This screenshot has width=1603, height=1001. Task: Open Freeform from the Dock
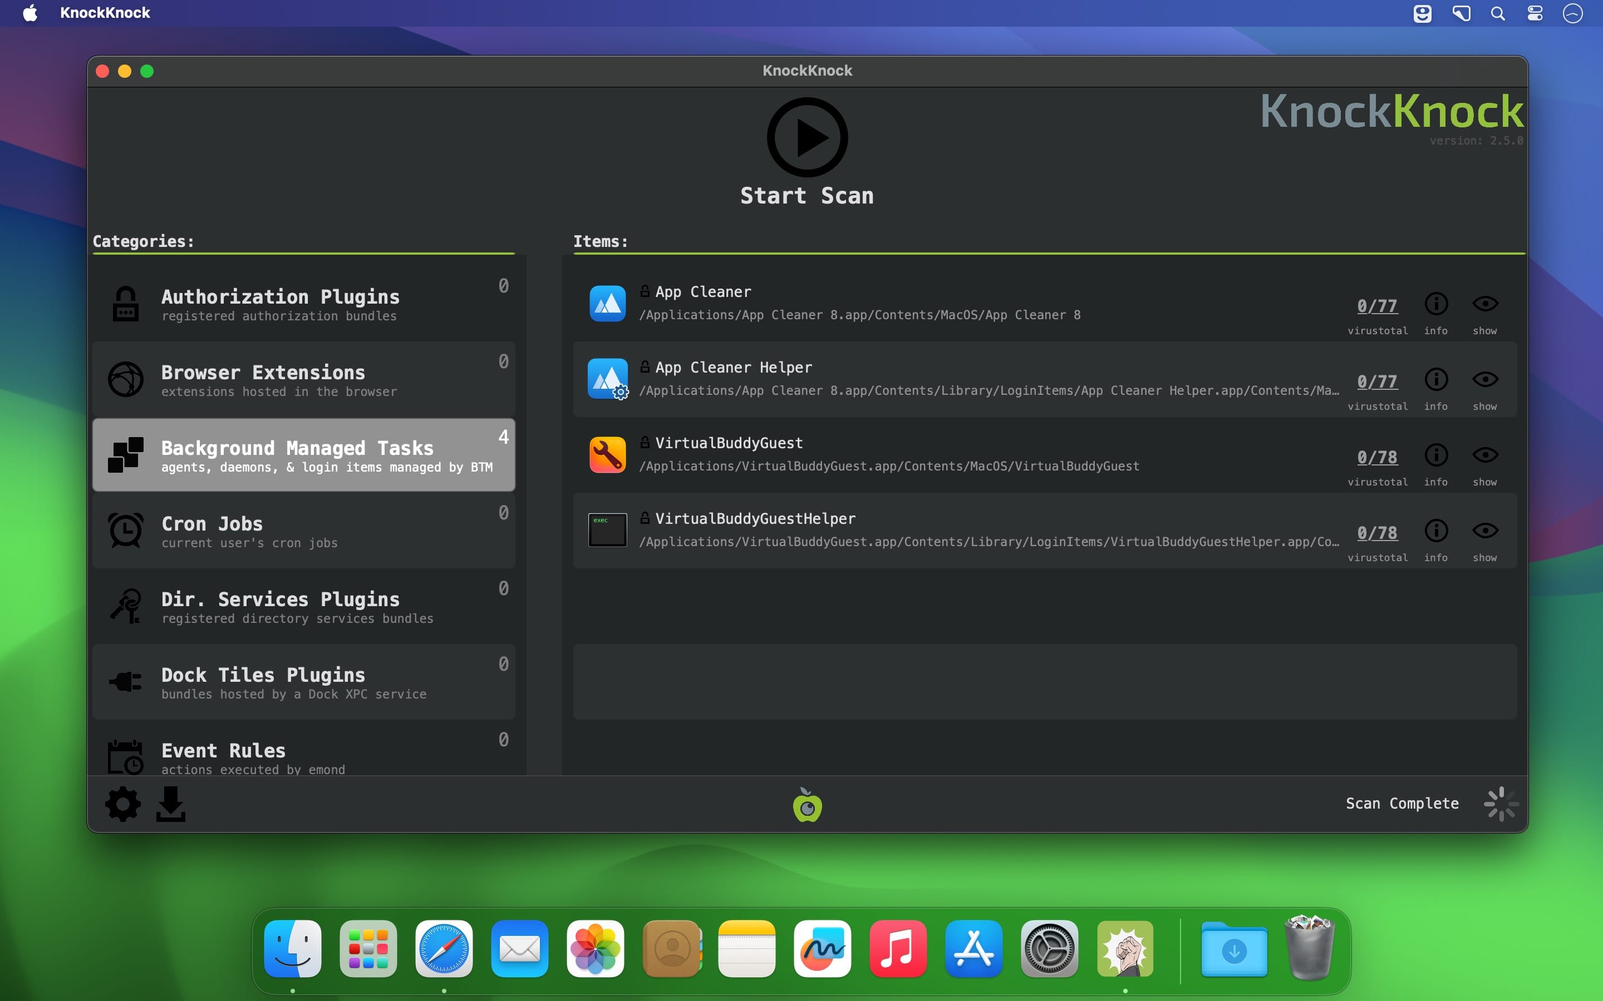click(x=823, y=949)
